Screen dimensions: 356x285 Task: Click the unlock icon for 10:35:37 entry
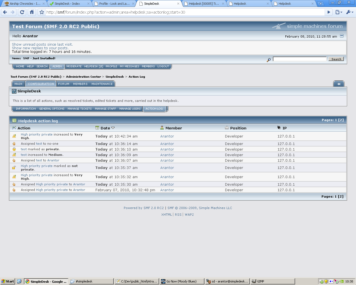[x=14, y=168]
